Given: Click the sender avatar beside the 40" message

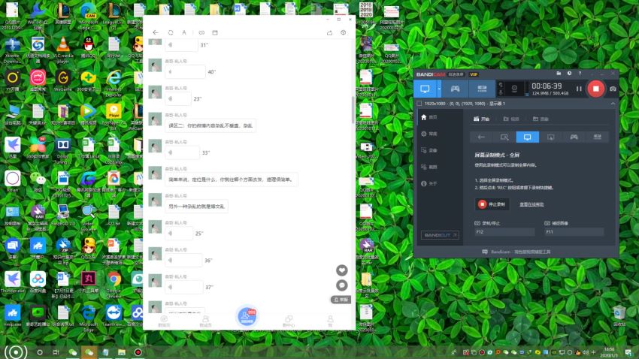Looking at the screenshot, I should pyautogui.click(x=155, y=65).
